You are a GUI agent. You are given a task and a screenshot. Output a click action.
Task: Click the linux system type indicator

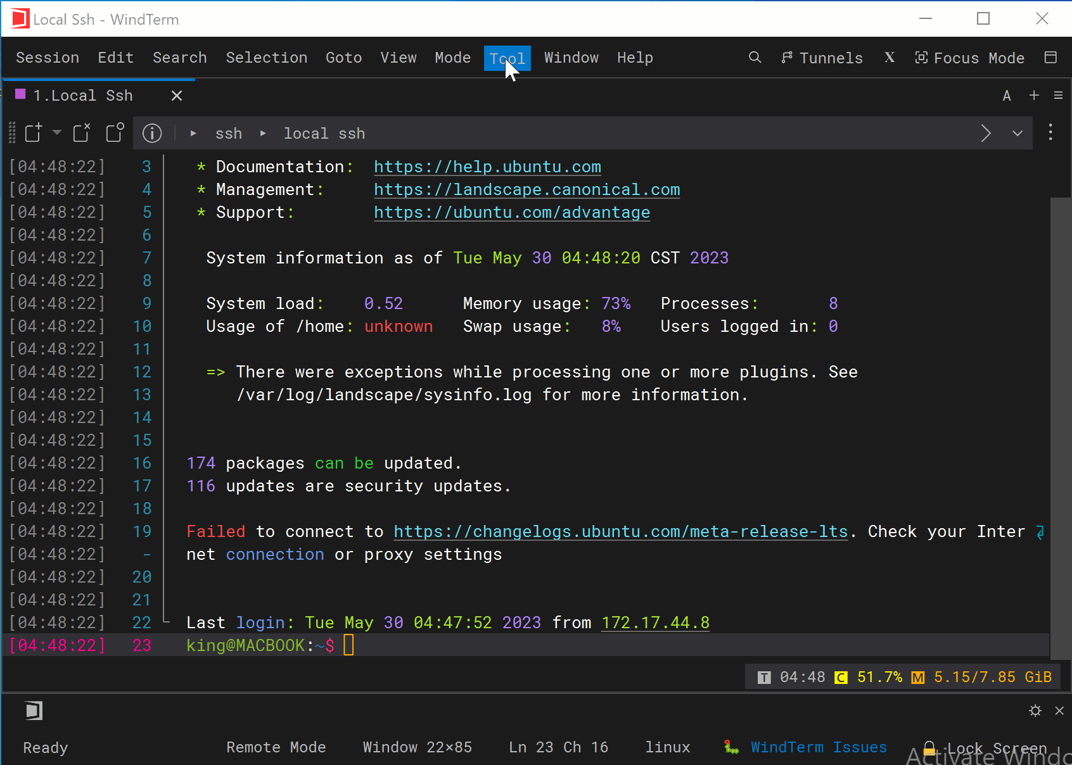[668, 747]
